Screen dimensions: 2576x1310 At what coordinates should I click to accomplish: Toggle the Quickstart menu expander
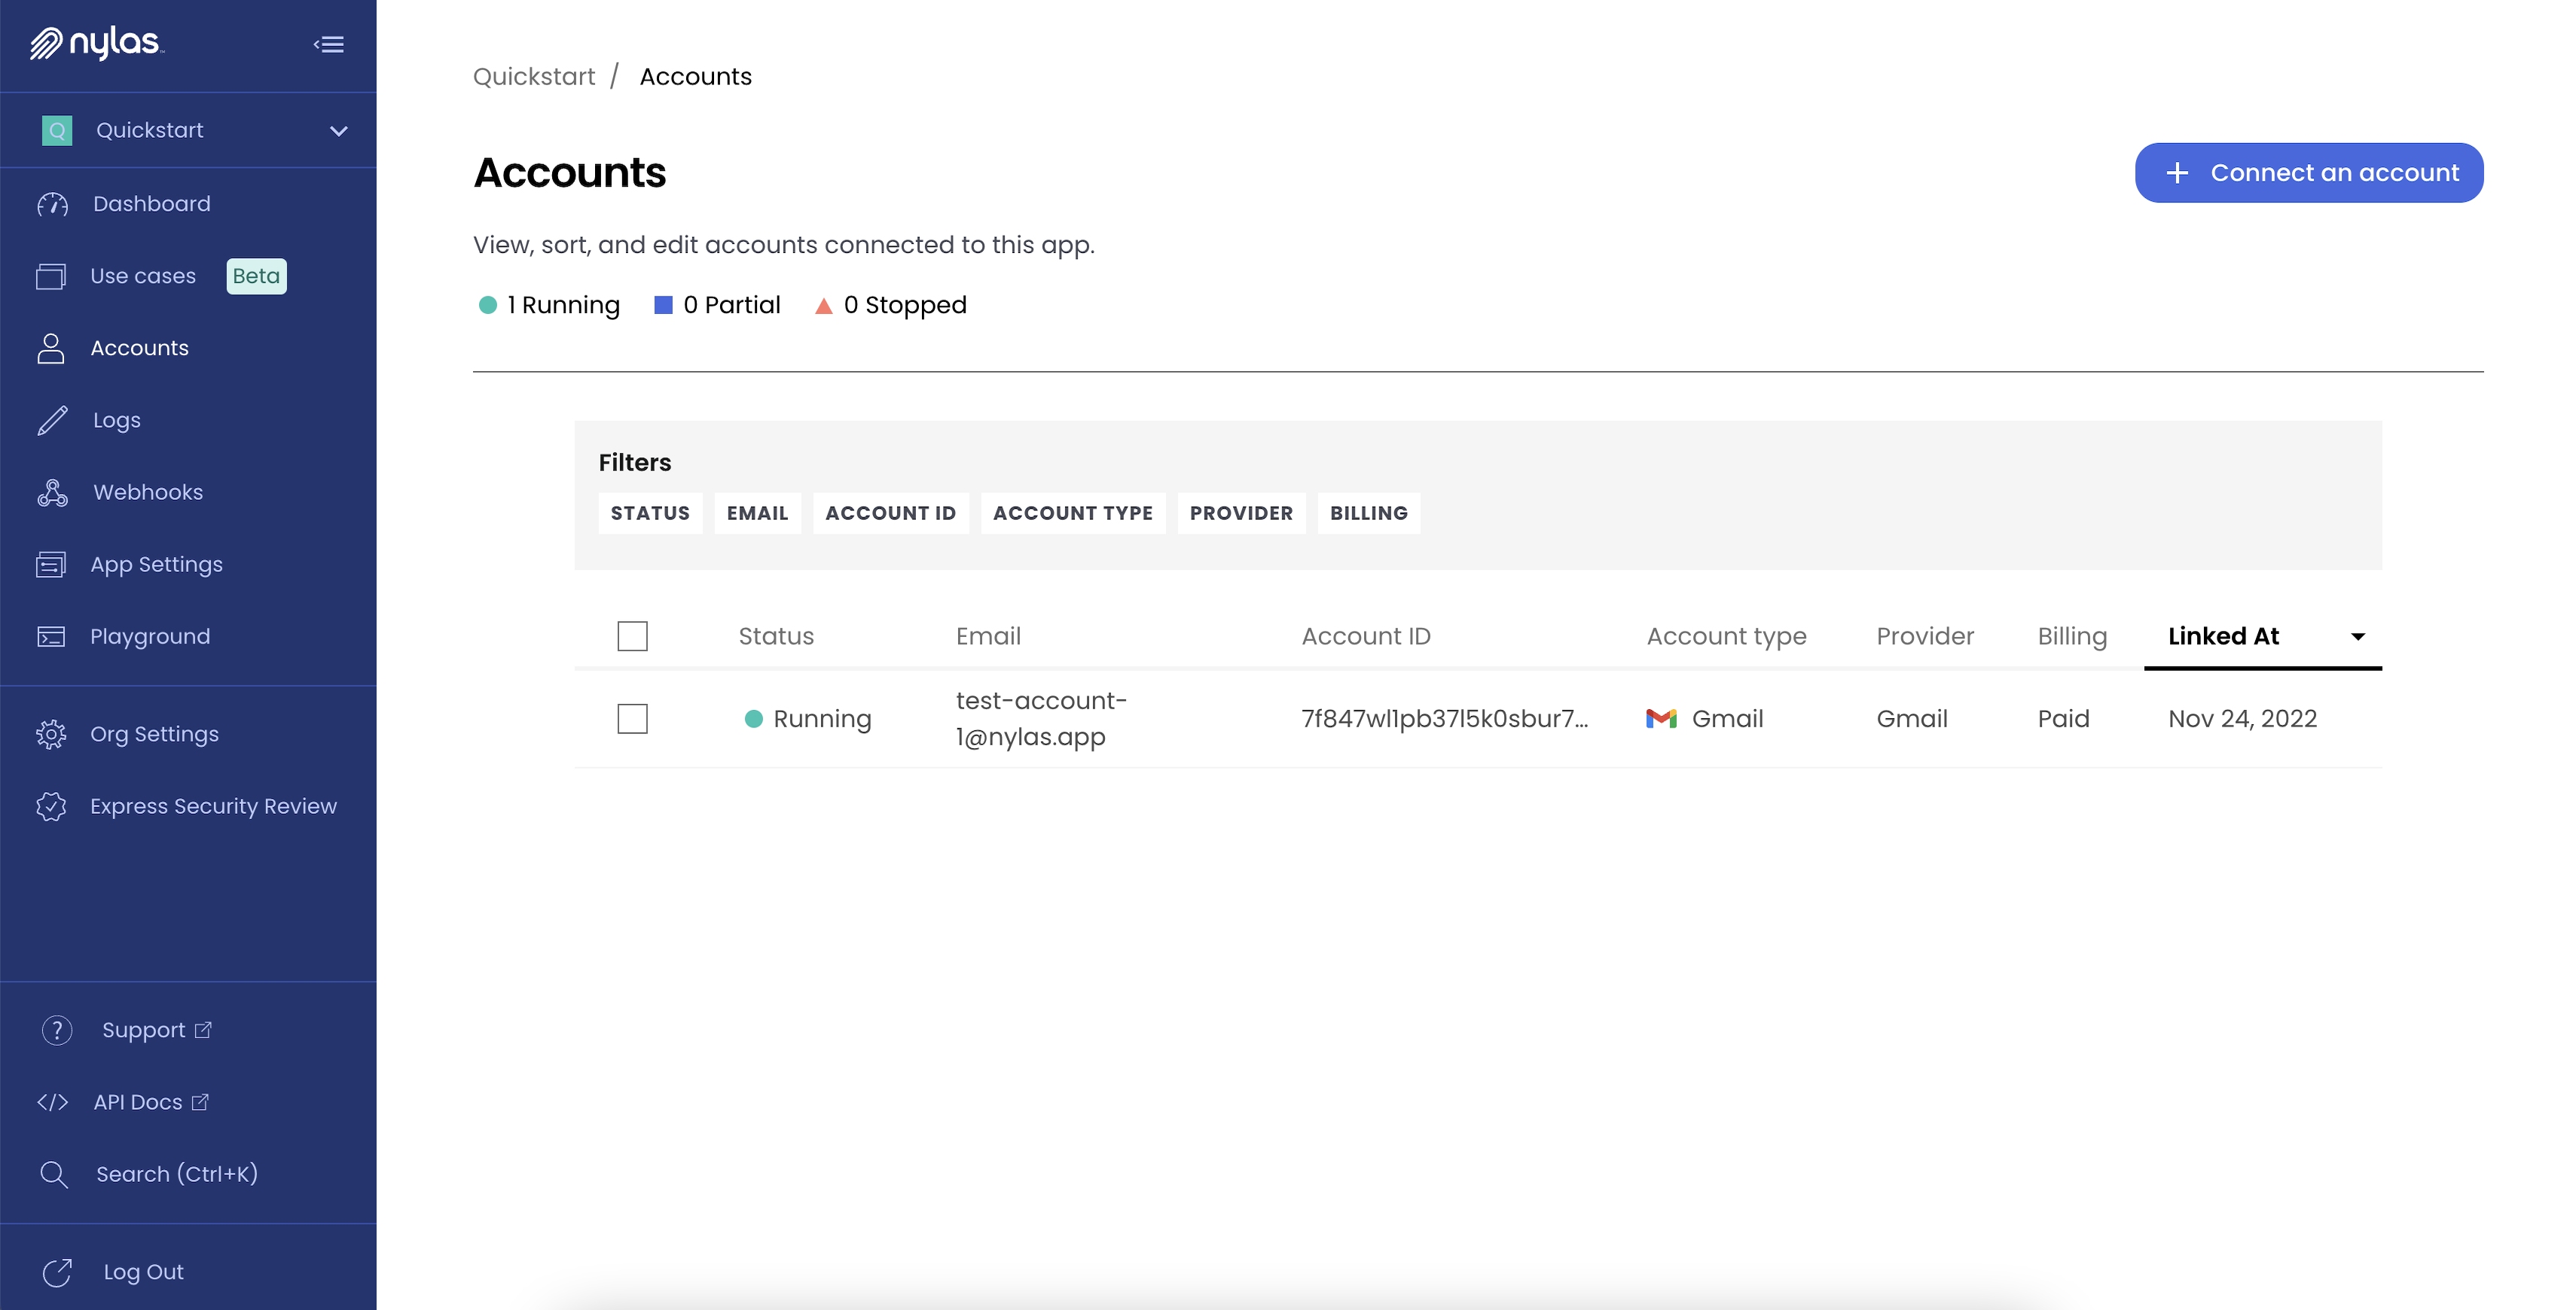pyautogui.click(x=336, y=130)
